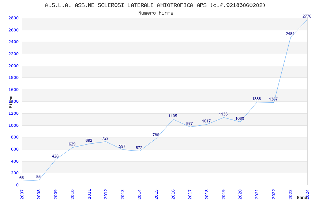The width and height of the screenshot is (311, 201).
Task: Select data label 85 for 2008
Action: point(38,177)
